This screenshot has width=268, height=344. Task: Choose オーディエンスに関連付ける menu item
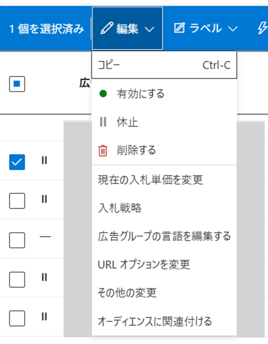pyautogui.click(x=155, y=321)
